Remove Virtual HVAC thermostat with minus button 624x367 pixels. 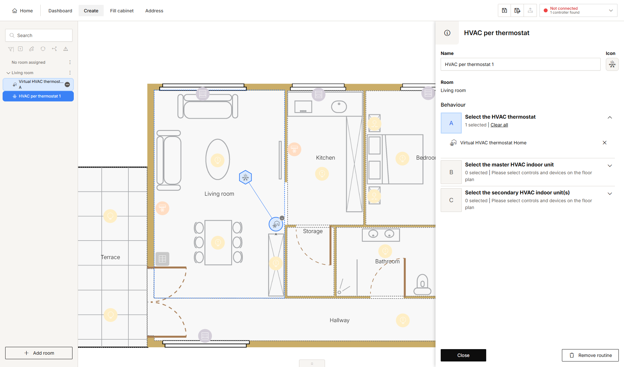pyautogui.click(x=67, y=85)
